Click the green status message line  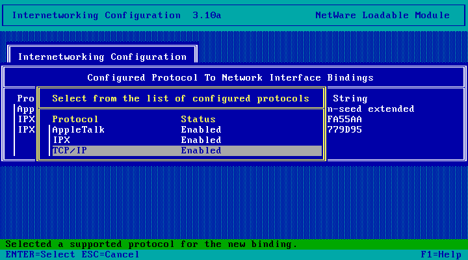click(x=234, y=244)
